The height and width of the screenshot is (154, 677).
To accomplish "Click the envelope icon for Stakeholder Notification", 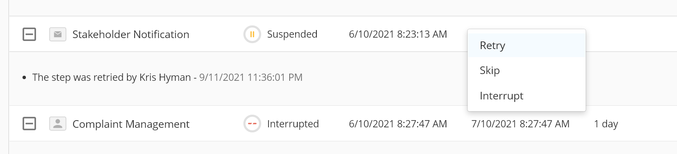I will coord(58,34).
